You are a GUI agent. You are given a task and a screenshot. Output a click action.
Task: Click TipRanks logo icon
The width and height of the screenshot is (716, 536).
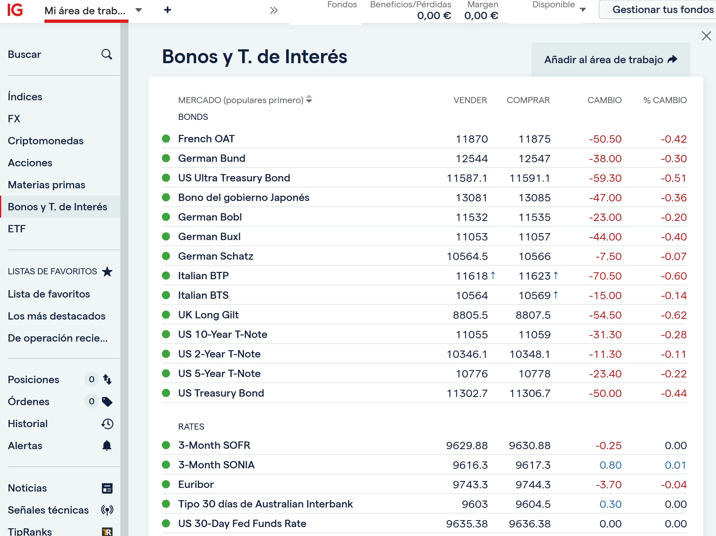pyautogui.click(x=107, y=532)
